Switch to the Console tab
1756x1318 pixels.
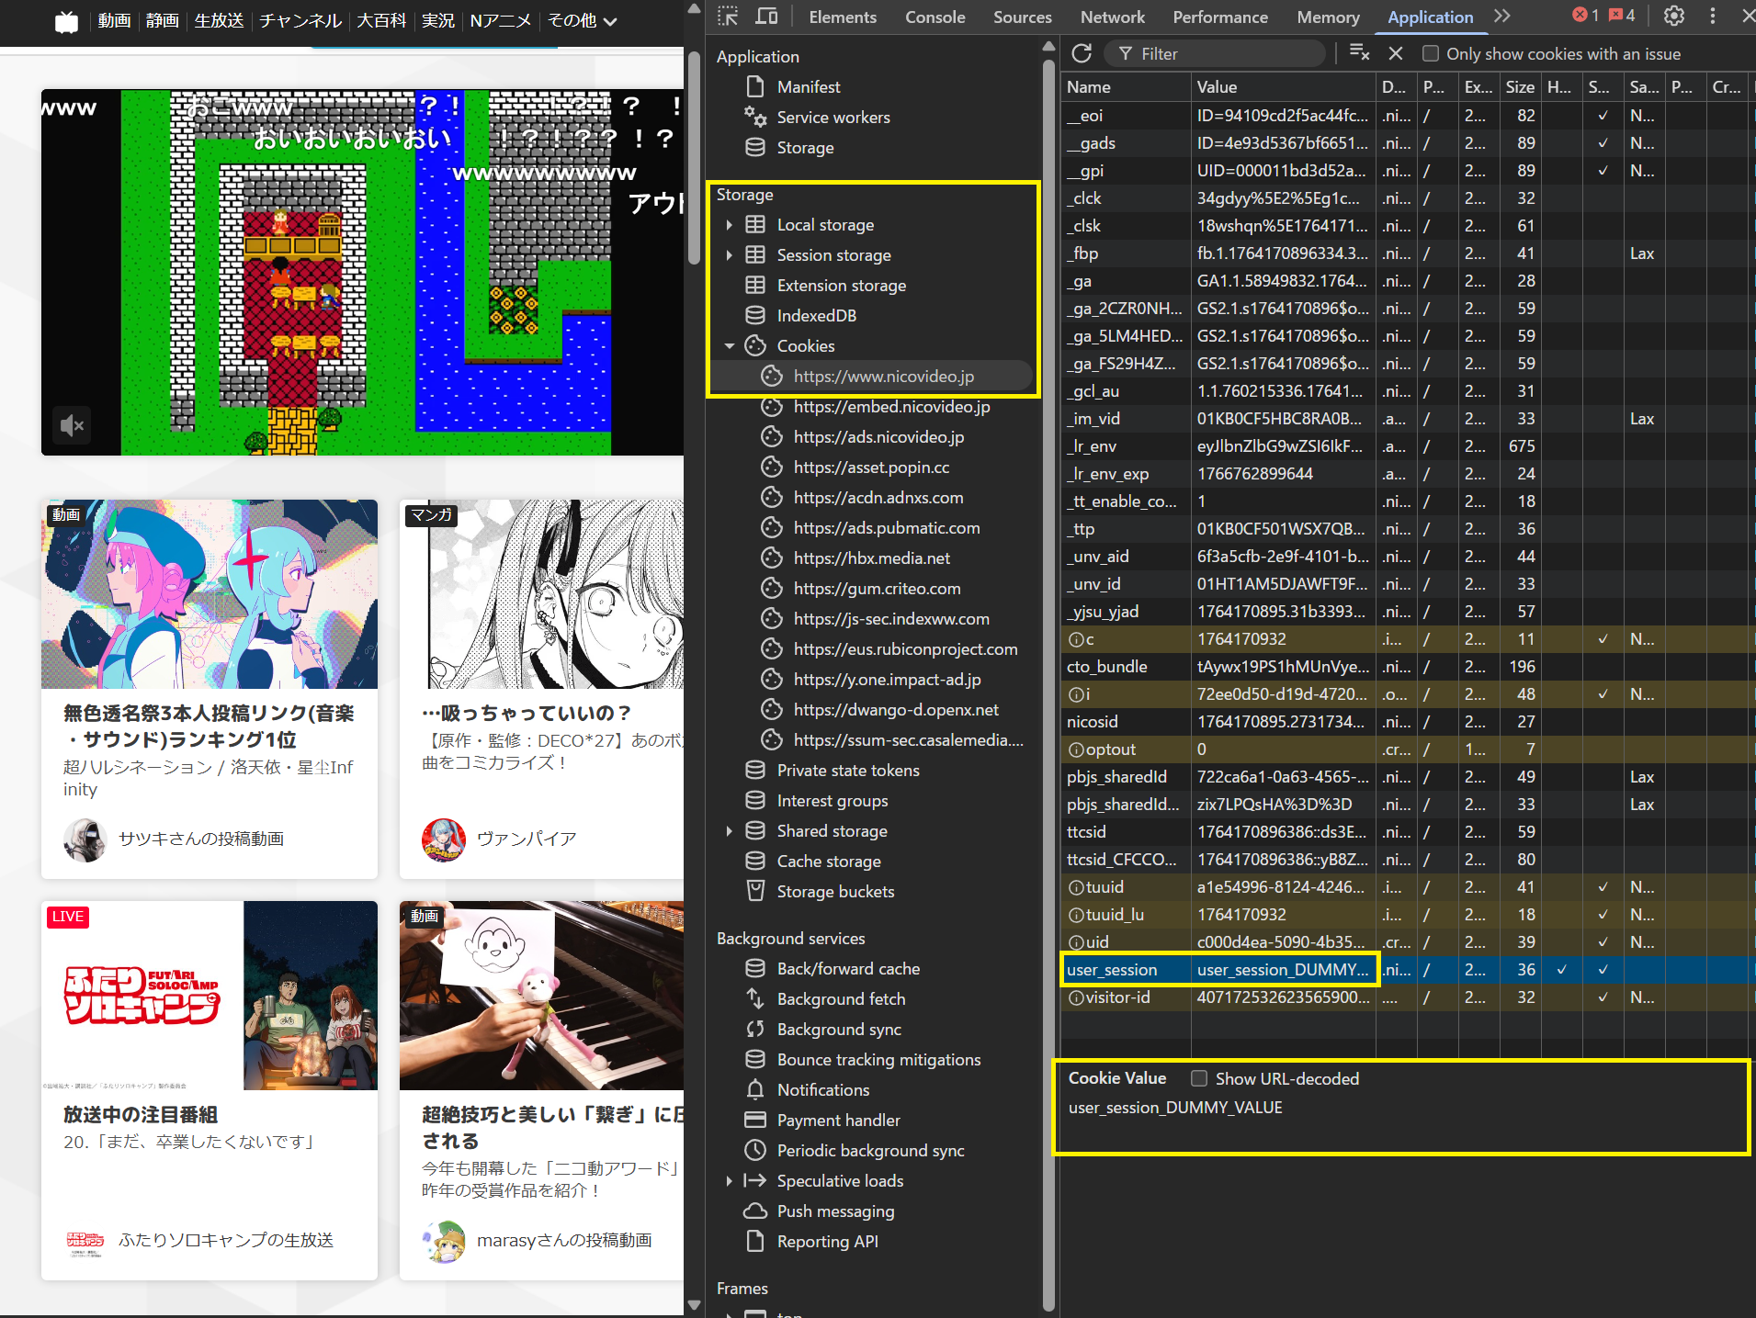[935, 17]
